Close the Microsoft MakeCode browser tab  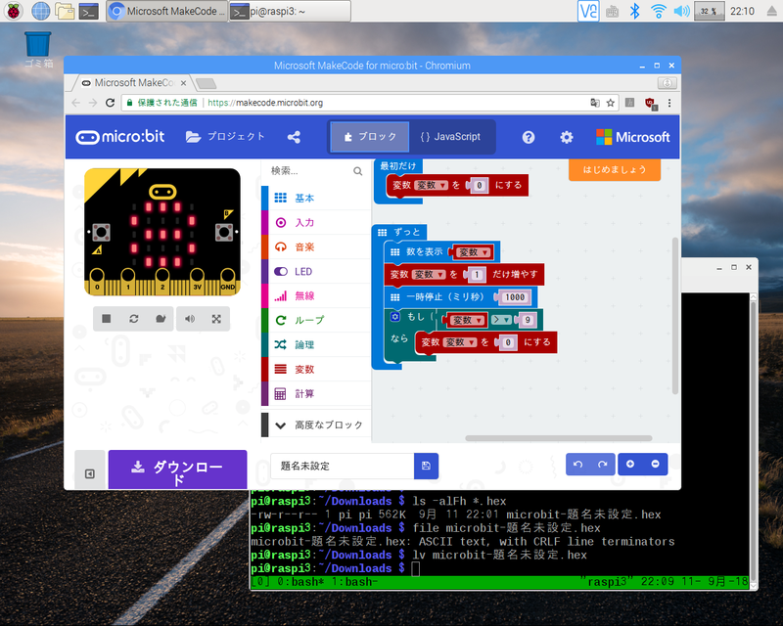(183, 83)
